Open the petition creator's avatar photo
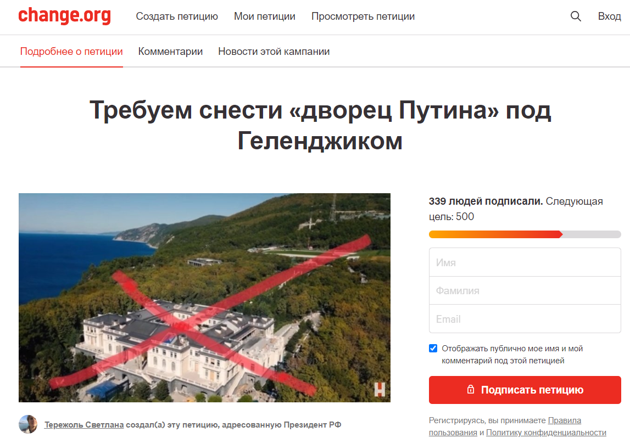Viewport: 630px width, 438px height. pos(28,424)
